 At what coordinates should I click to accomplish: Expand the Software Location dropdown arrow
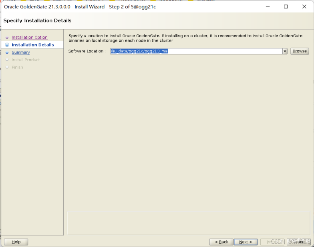click(x=285, y=51)
